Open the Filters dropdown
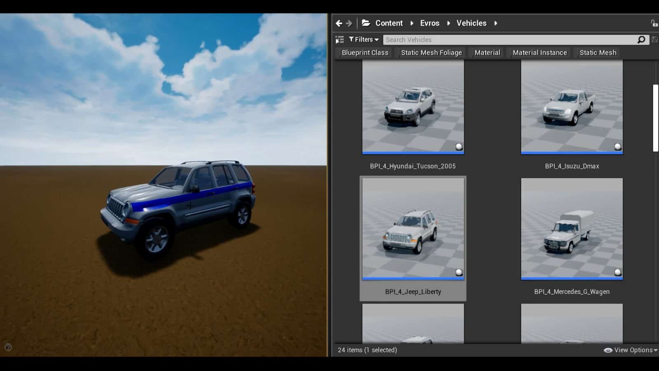The image size is (659, 371). [x=363, y=40]
